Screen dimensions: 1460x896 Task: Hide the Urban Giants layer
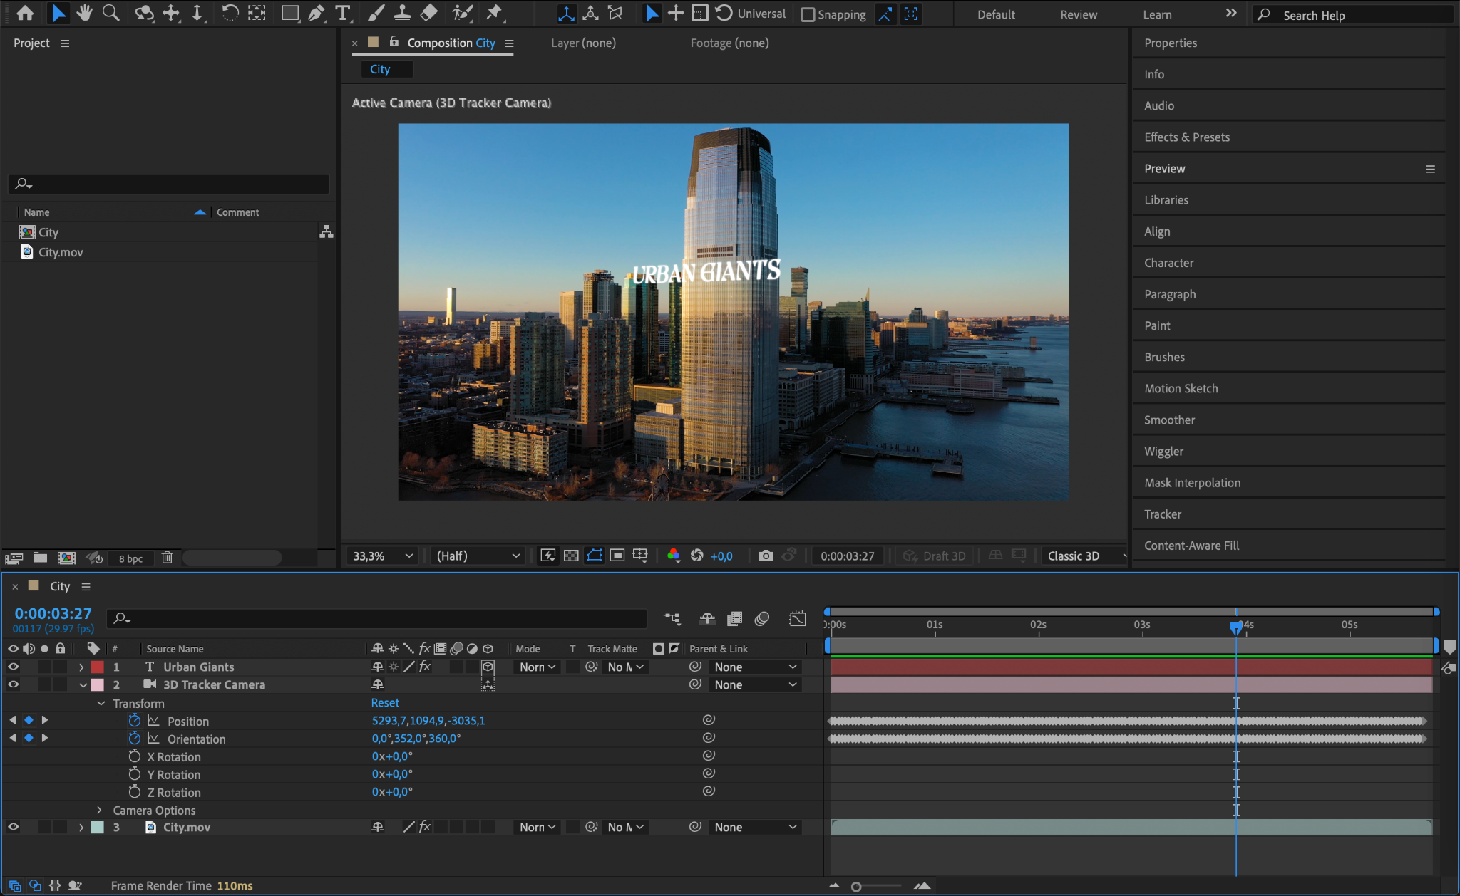tap(13, 667)
